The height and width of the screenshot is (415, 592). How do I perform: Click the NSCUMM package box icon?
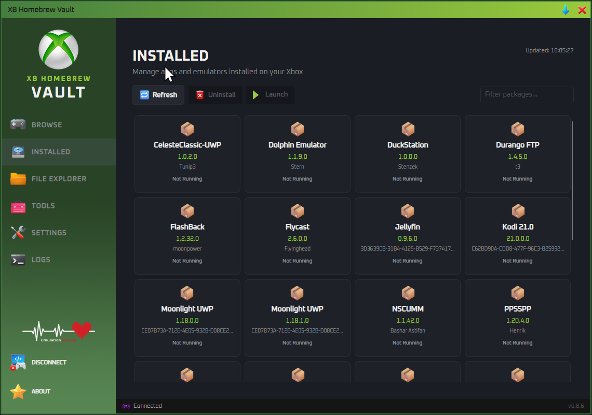(x=408, y=293)
